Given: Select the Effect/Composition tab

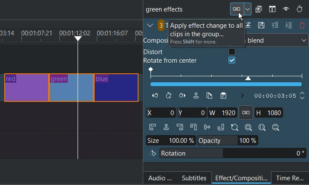Looking at the screenshot, I should 241,178.
